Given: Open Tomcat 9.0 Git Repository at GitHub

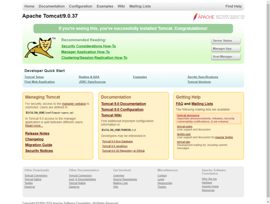Looking at the screenshot, I should tap(123, 151).
